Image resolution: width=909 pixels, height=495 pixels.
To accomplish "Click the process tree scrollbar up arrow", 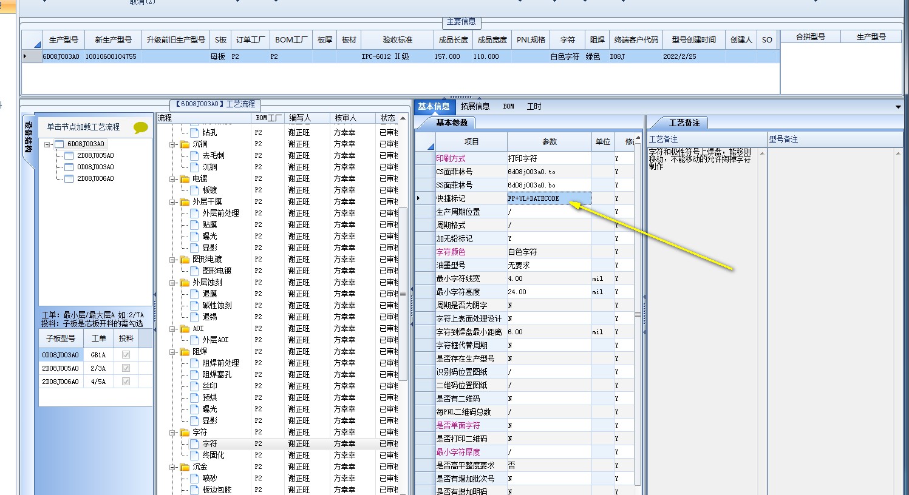I will [403, 118].
